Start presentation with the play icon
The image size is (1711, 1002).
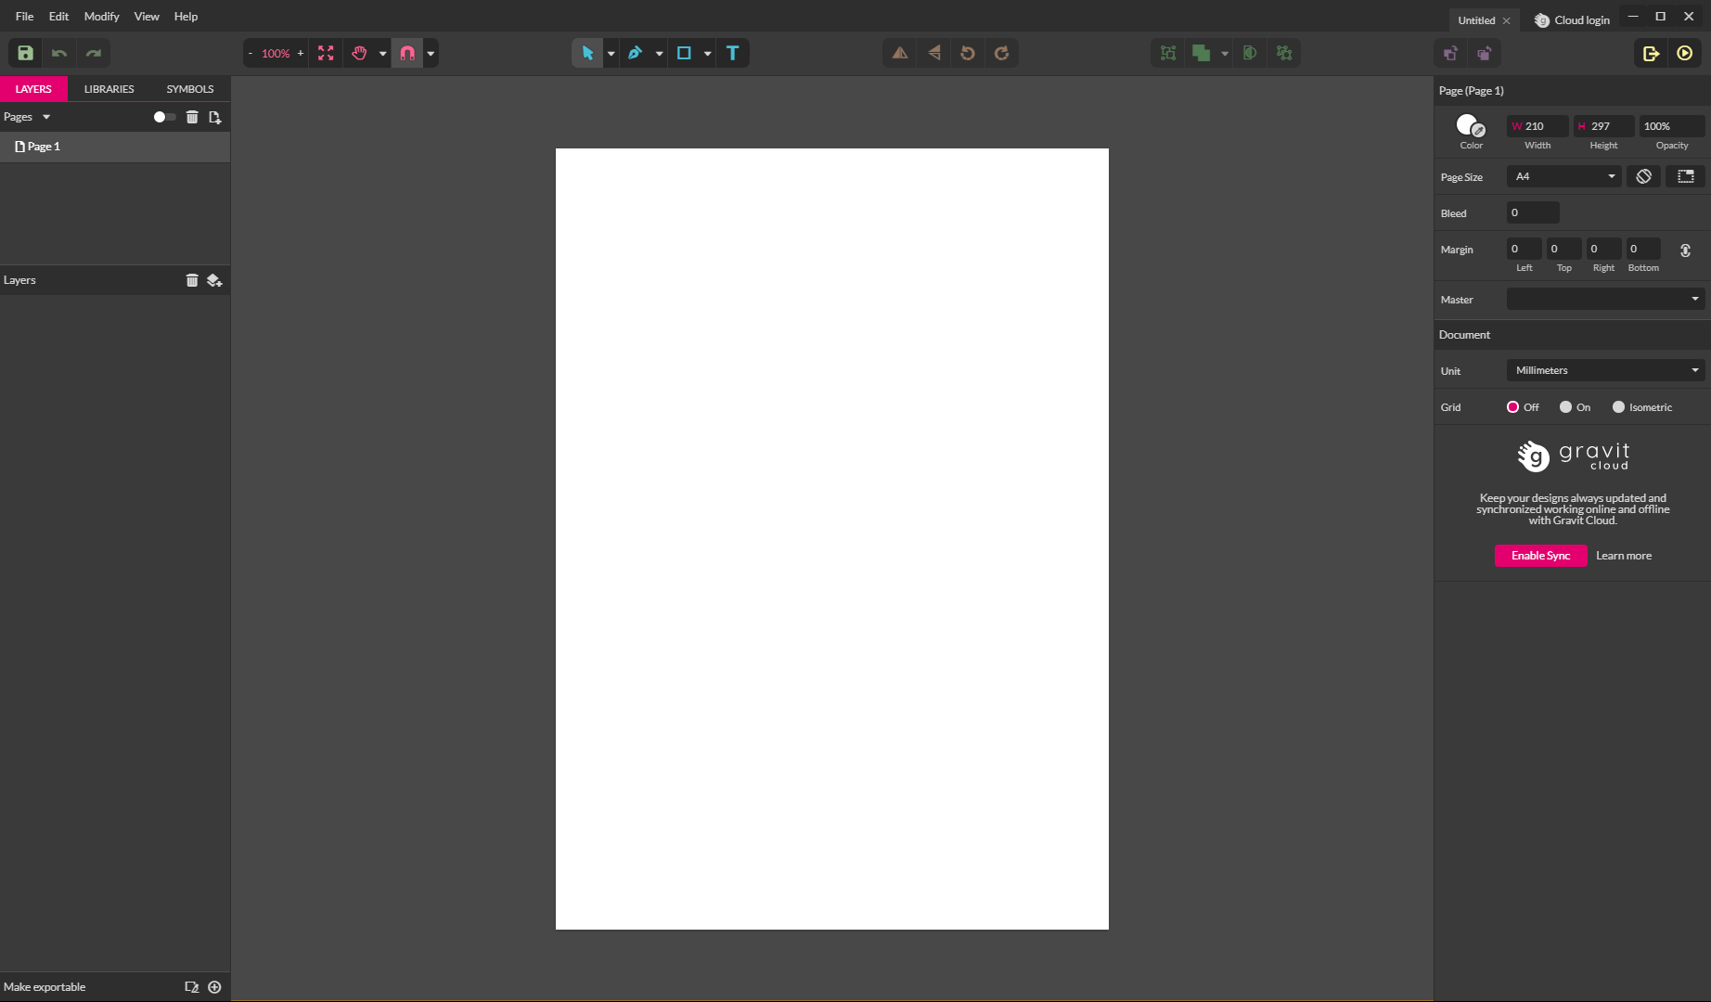click(x=1686, y=53)
